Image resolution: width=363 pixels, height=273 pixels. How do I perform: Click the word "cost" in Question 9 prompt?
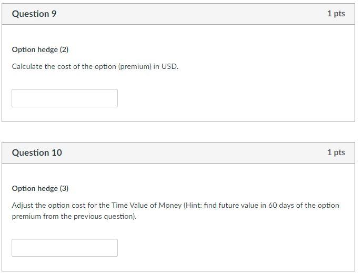65,67
